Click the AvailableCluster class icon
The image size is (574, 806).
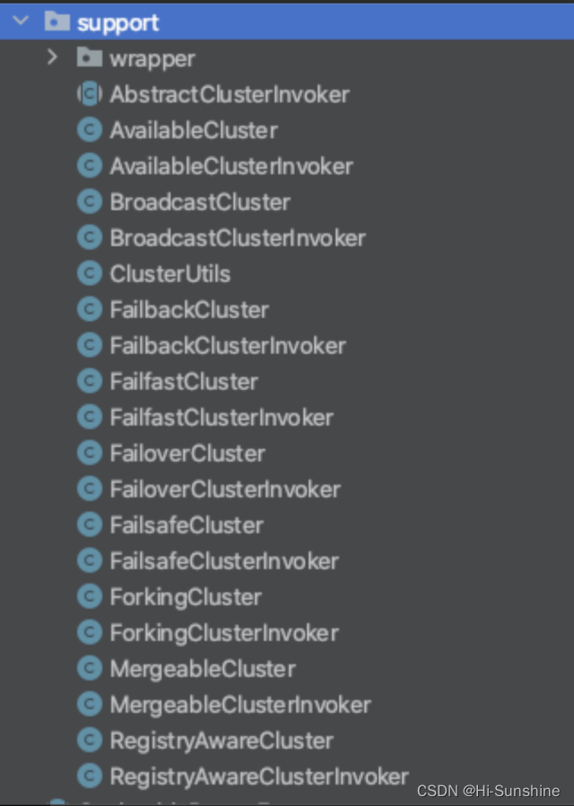click(x=90, y=129)
